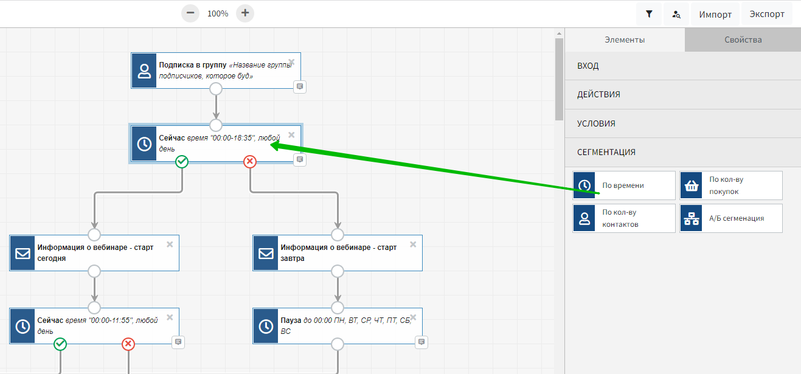This screenshot has width=801, height=374.
Task: Click the 'Импорт' button
Action: pyautogui.click(x=715, y=14)
